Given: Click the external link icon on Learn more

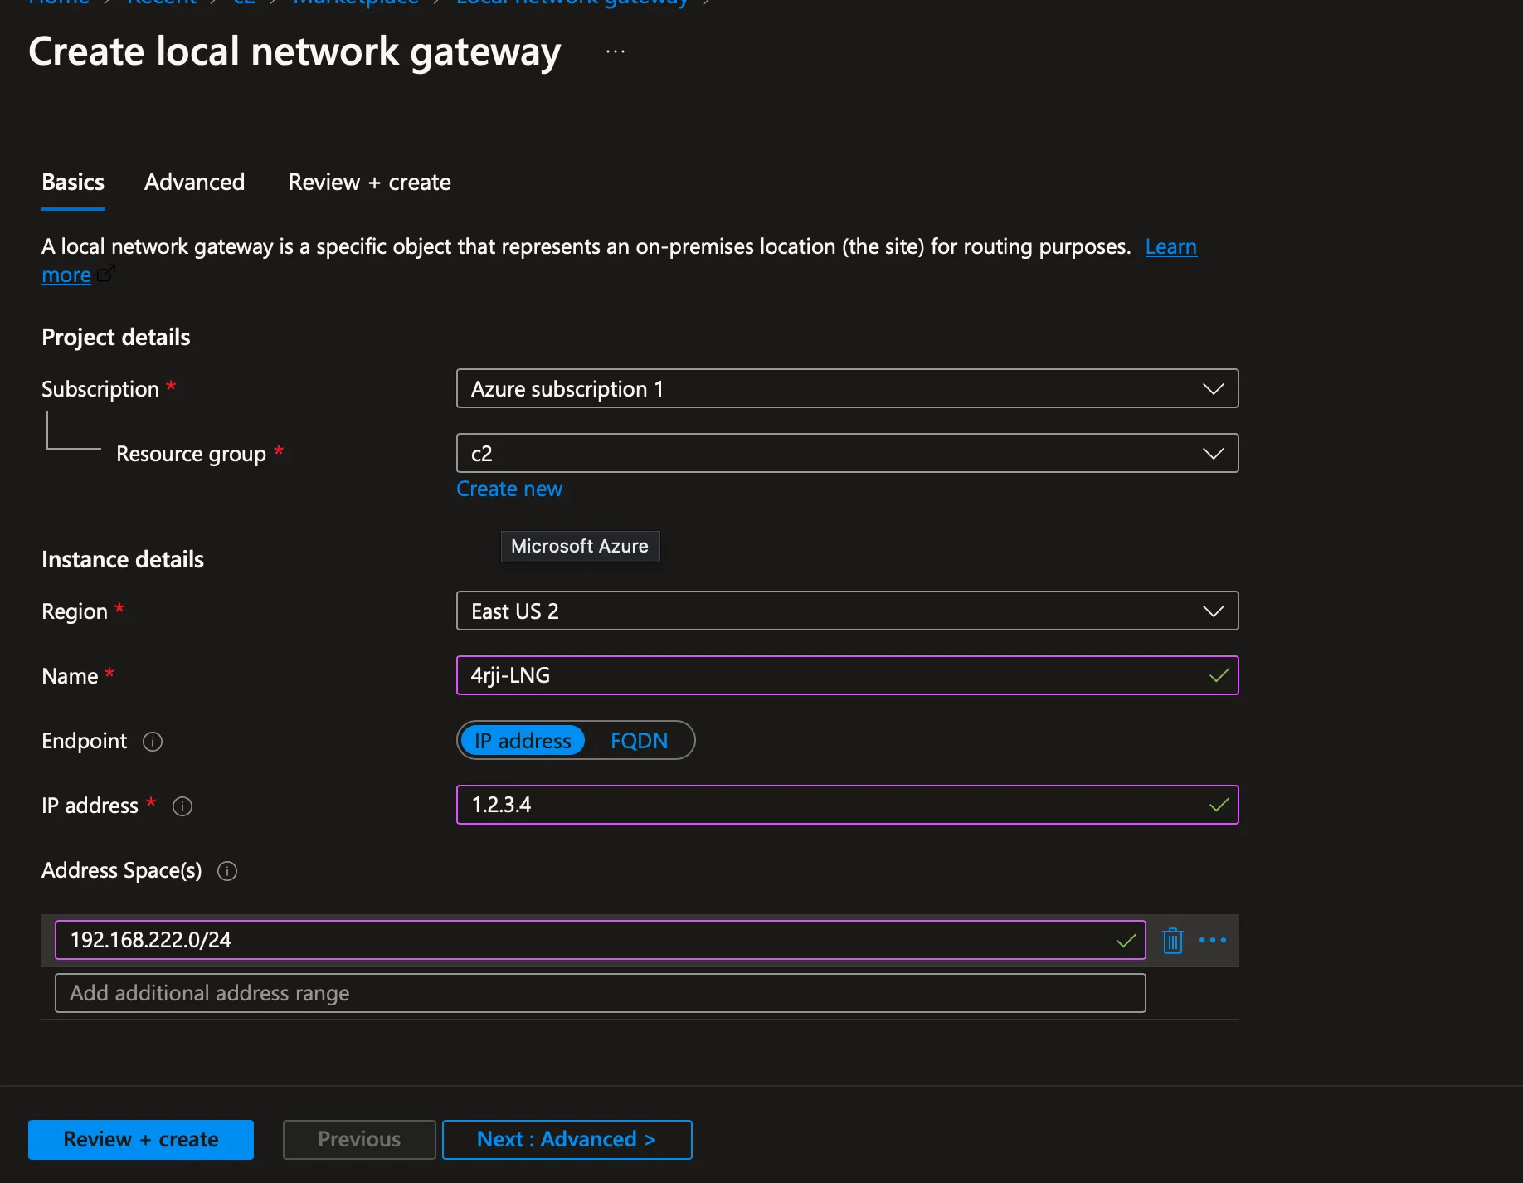Looking at the screenshot, I should 106,275.
